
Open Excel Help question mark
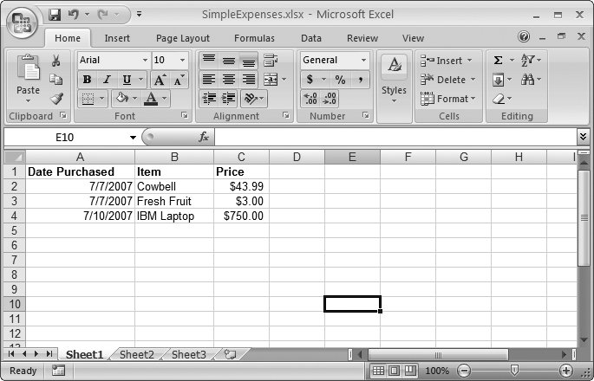point(524,36)
